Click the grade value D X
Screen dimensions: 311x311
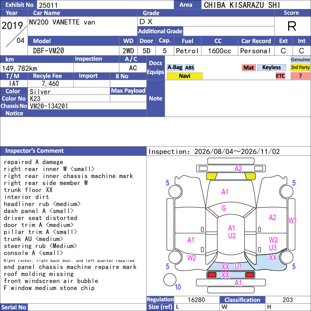(146, 22)
